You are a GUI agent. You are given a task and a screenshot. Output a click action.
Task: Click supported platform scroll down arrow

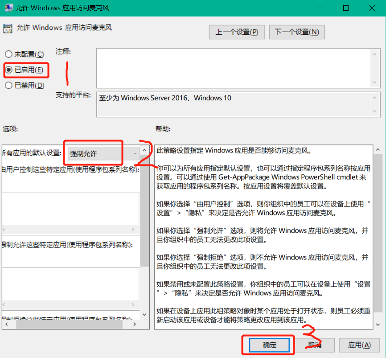pyautogui.click(x=374, y=111)
